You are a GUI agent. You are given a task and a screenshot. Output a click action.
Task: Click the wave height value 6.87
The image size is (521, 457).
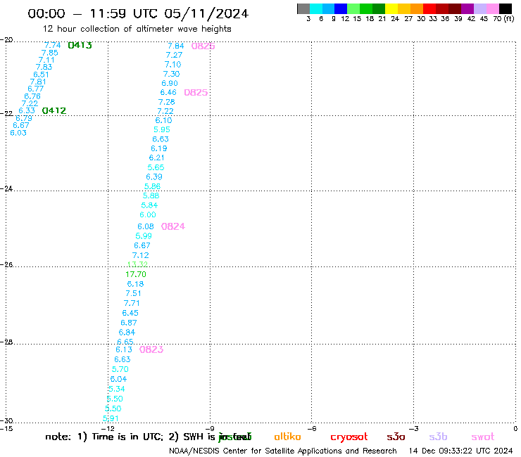pyautogui.click(x=129, y=323)
